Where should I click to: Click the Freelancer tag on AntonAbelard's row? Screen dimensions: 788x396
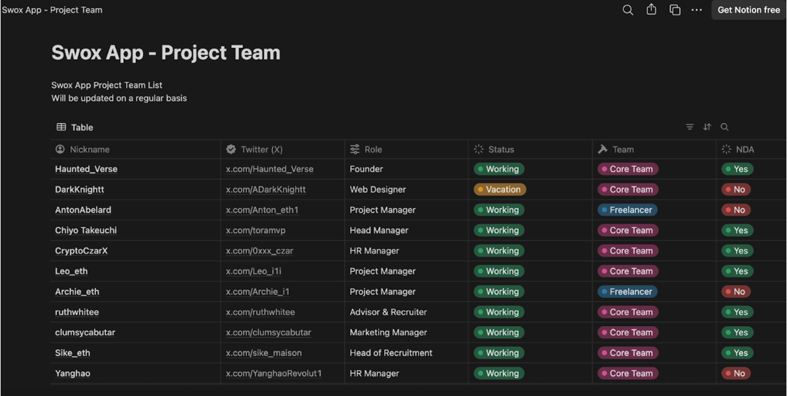[628, 210]
